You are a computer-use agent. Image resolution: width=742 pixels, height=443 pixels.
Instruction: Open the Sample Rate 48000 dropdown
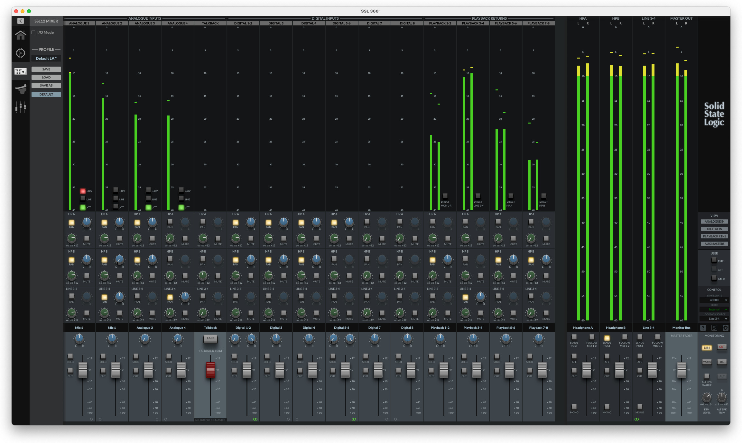(714, 300)
